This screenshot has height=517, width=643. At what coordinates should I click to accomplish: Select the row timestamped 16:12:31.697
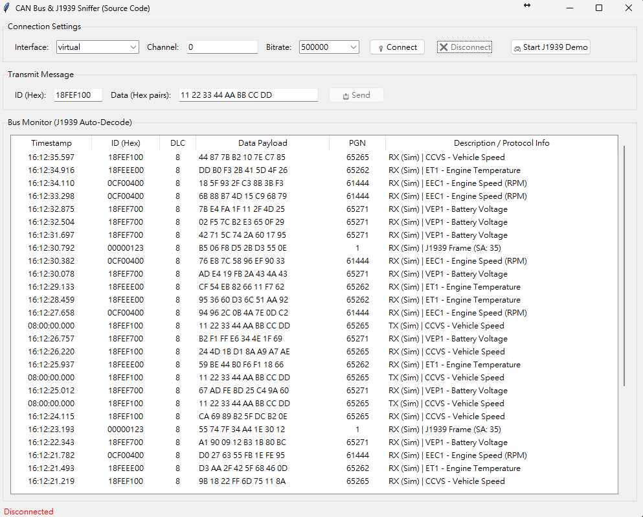[314, 235]
